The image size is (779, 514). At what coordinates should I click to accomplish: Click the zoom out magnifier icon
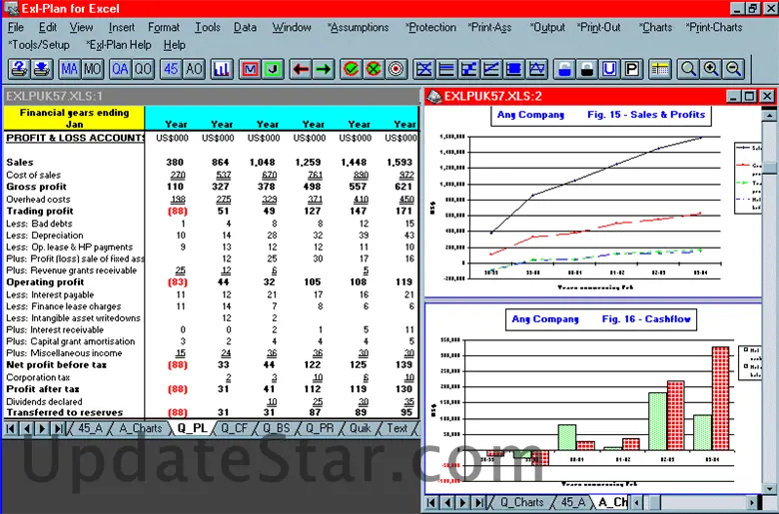pos(734,69)
